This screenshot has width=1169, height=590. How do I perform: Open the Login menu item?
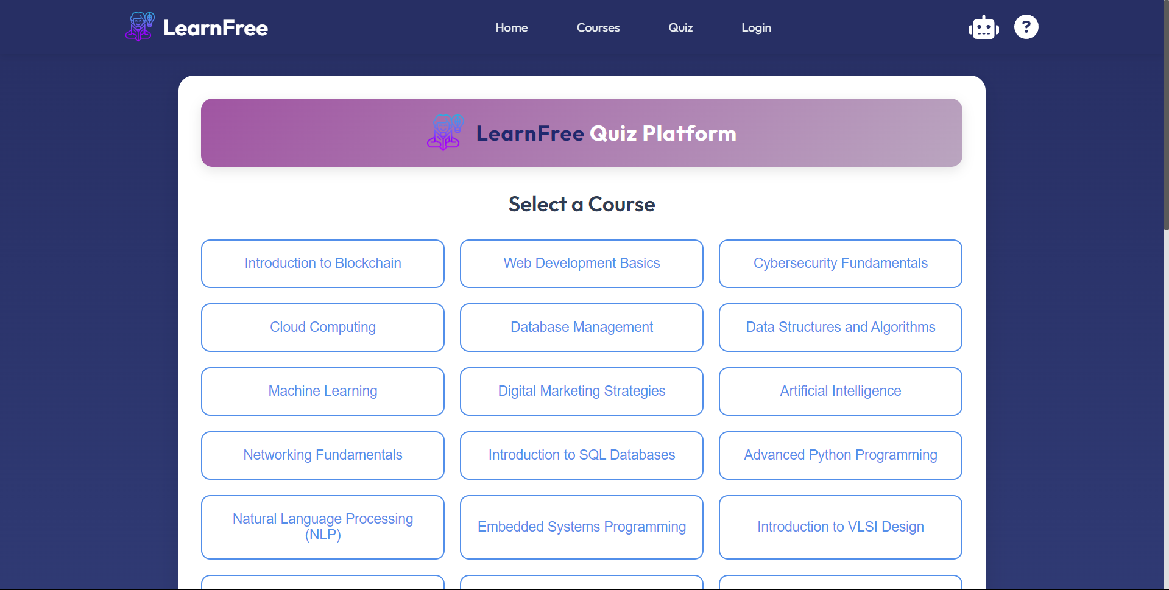coord(757,27)
